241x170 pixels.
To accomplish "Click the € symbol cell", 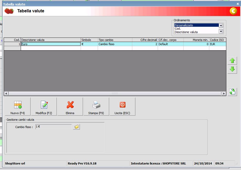I will pyautogui.click(x=89, y=44).
